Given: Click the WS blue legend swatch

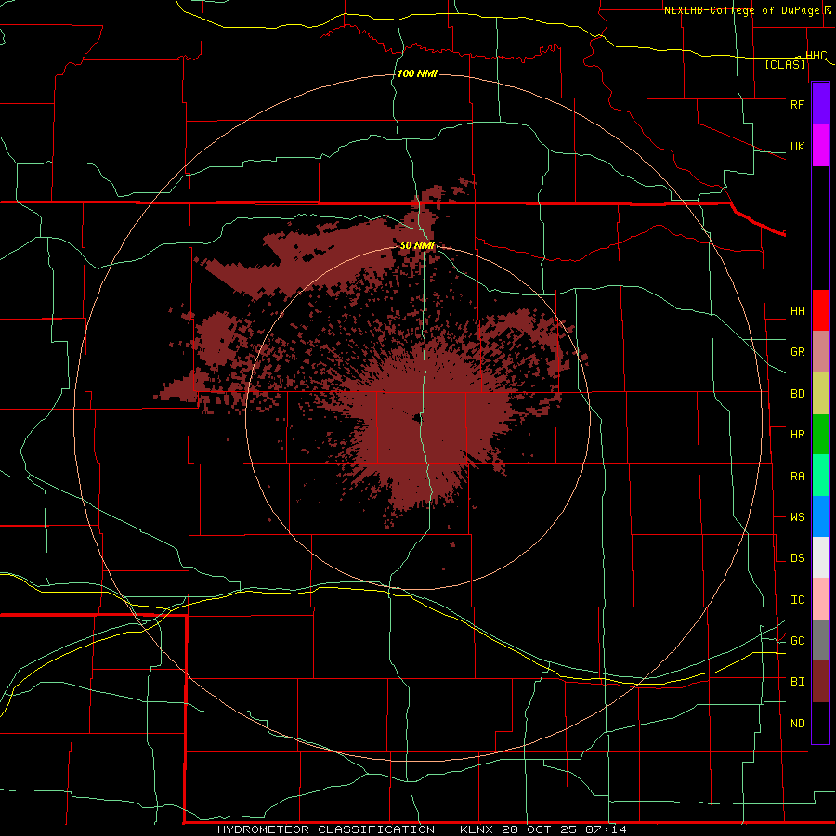Looking at the screenshot, I should (x=820, y=516).
